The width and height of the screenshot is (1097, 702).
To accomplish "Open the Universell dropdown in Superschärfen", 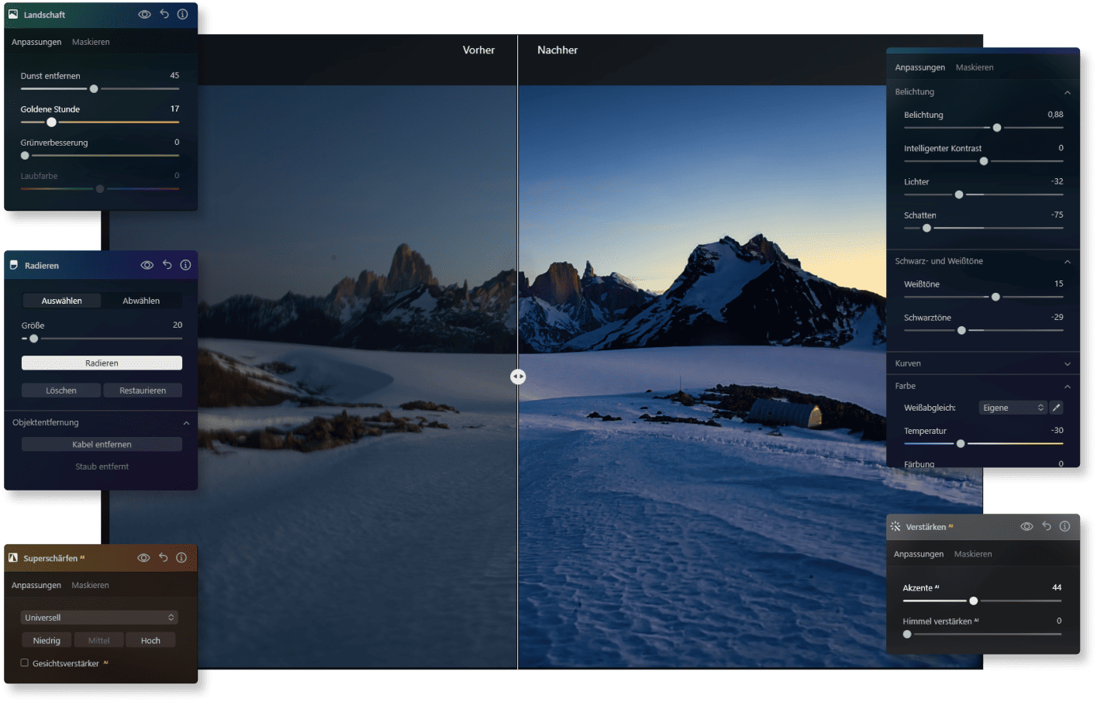I will [x=99, y=618].
